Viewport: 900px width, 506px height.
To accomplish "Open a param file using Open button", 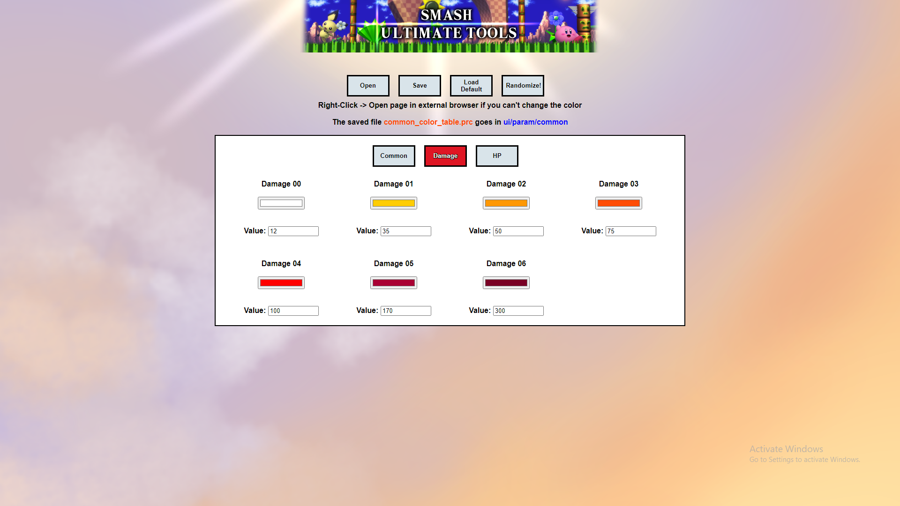I will point(368,85).
